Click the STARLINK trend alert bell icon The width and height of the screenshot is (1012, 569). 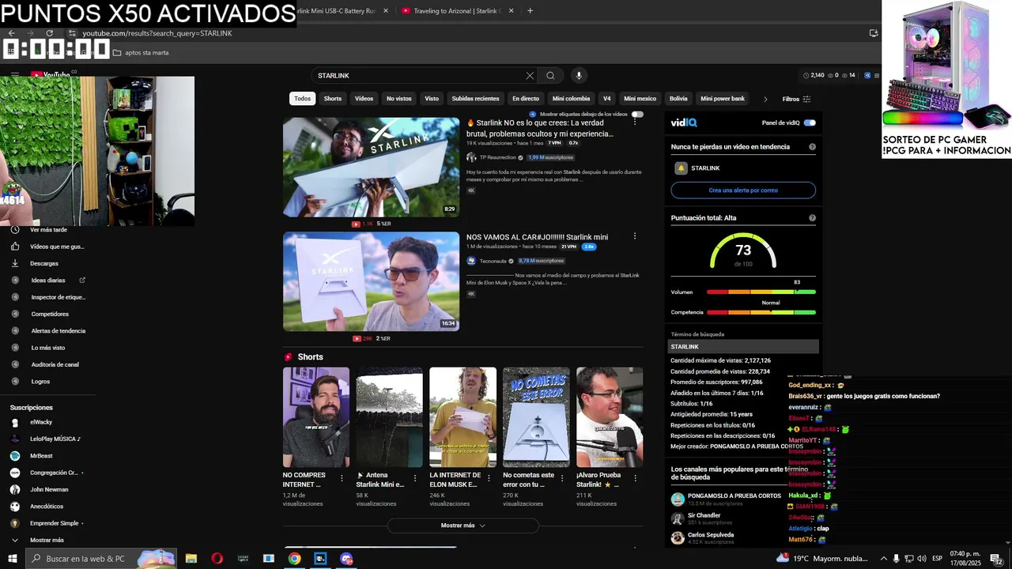pyautogui.click(x=681, y=168)
